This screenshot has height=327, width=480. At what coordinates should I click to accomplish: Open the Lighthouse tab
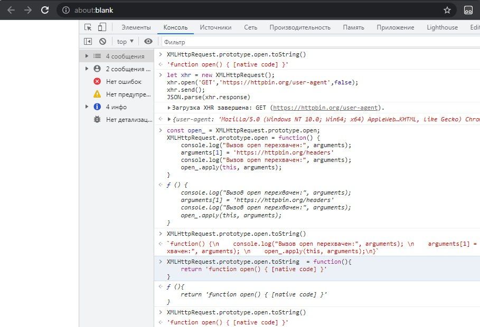pyautogui.click(x=442, y=27)
